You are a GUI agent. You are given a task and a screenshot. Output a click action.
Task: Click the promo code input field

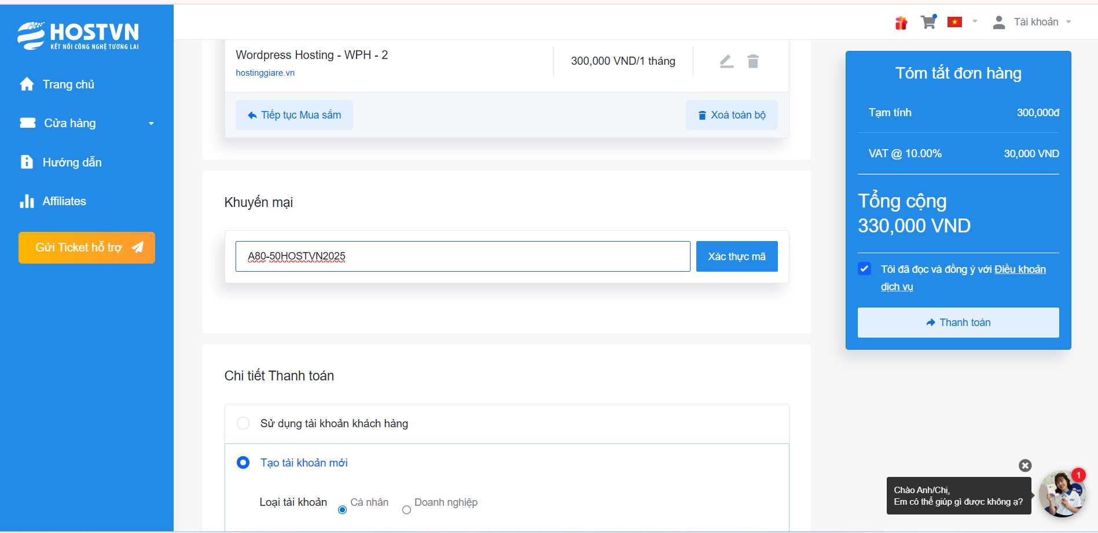462,256
